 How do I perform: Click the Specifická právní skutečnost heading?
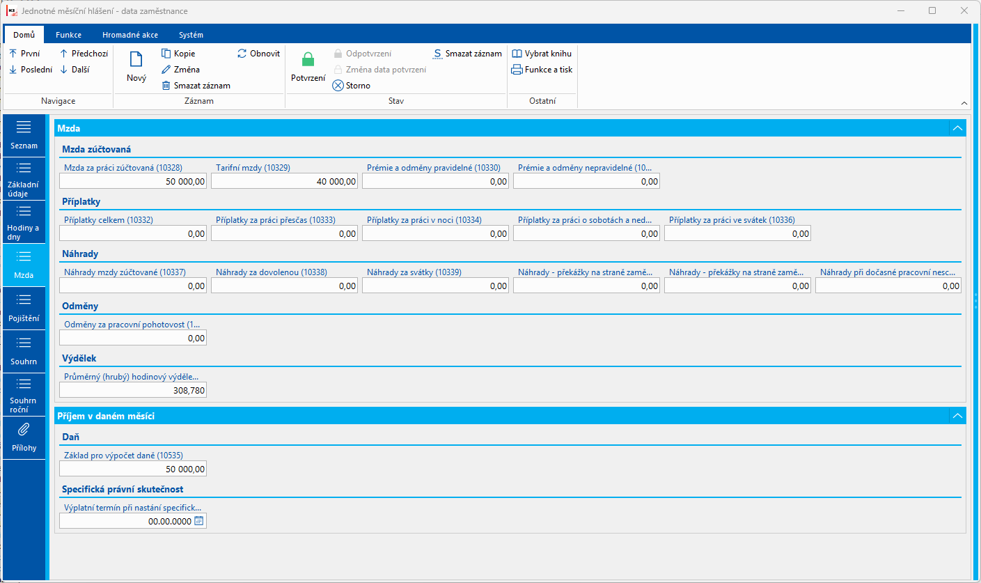pyautogui.click(x=123, y=489)
